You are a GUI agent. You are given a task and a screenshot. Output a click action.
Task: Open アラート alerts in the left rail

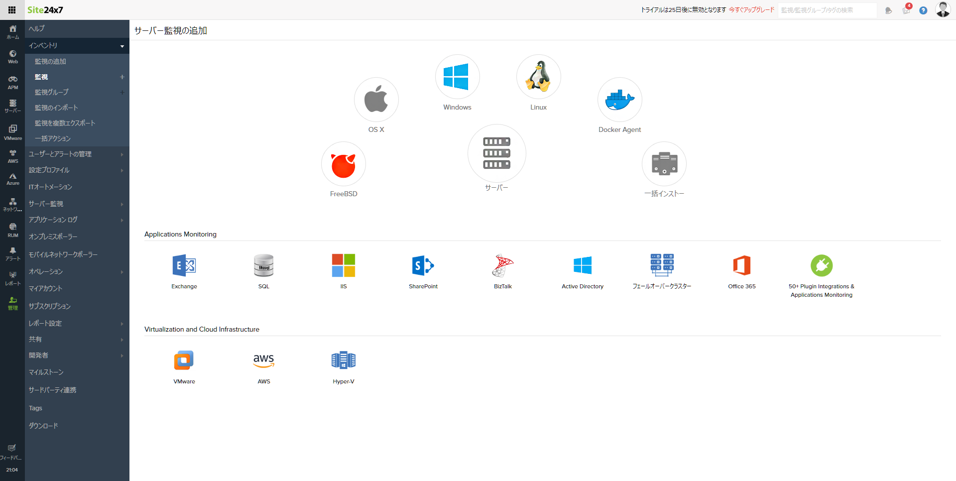click(12, 254)
